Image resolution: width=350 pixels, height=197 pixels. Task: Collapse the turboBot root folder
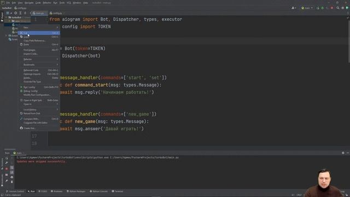[x=6, y=17]
